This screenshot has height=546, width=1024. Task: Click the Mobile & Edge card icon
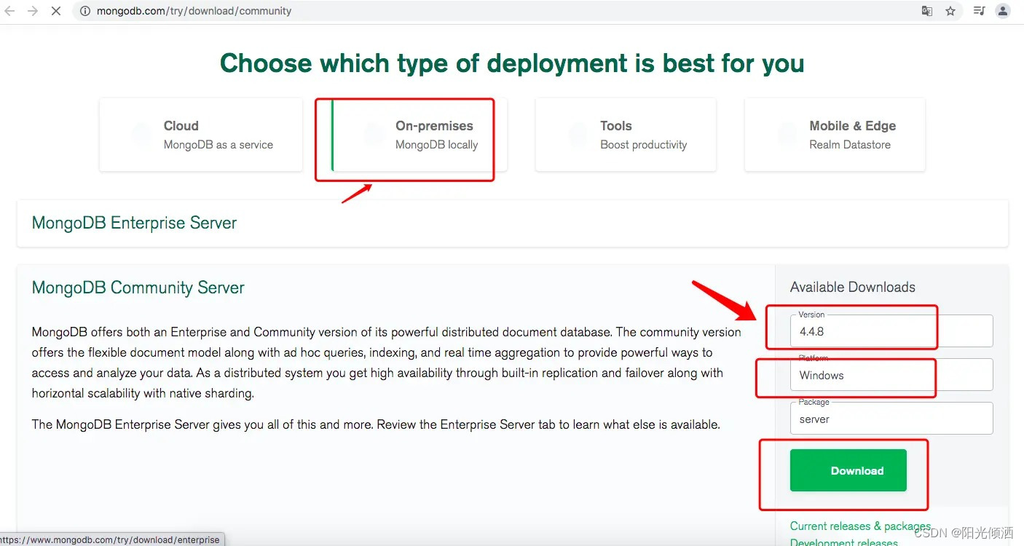[x=787, y=135]
